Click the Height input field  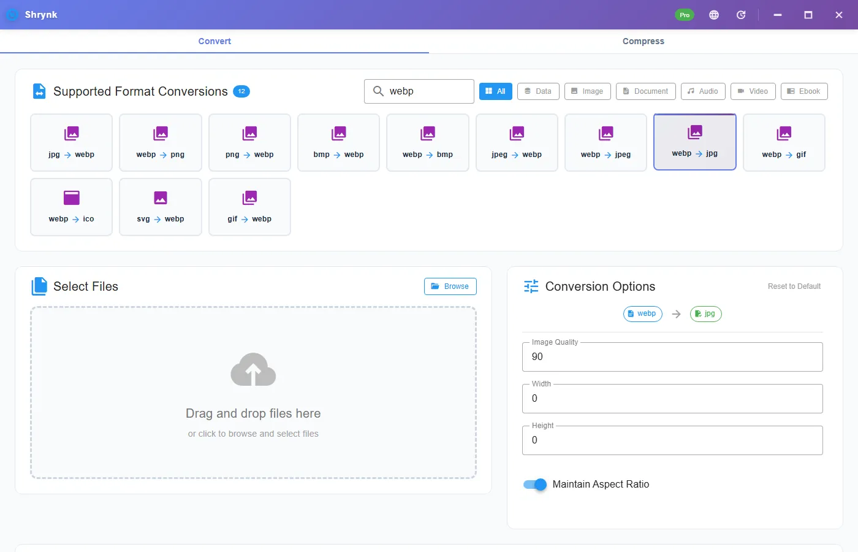point(672,440)
